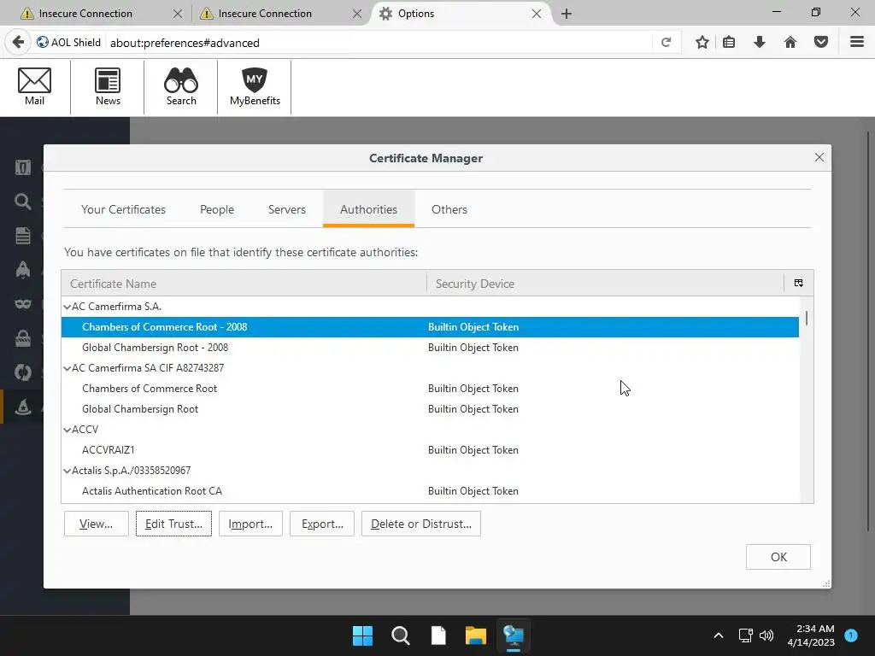
Task: Click the certificate list scrollbar thumb
Action: [807, 318]
